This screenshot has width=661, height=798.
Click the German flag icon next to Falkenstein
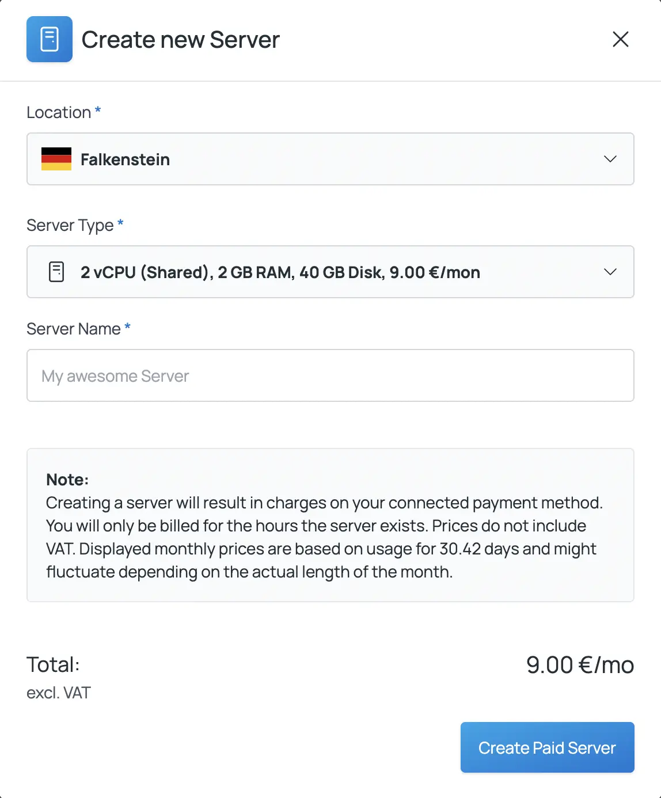[x=55, y=159]
